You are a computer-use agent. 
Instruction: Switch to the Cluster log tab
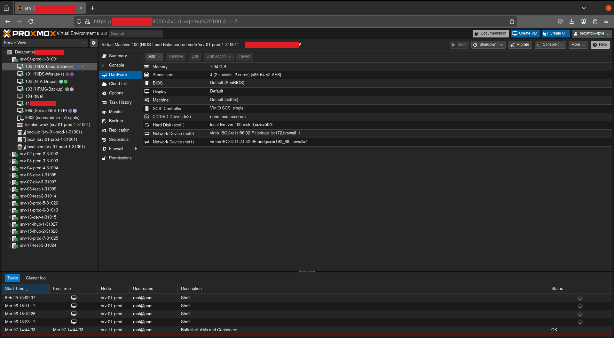tap(36, 278)
